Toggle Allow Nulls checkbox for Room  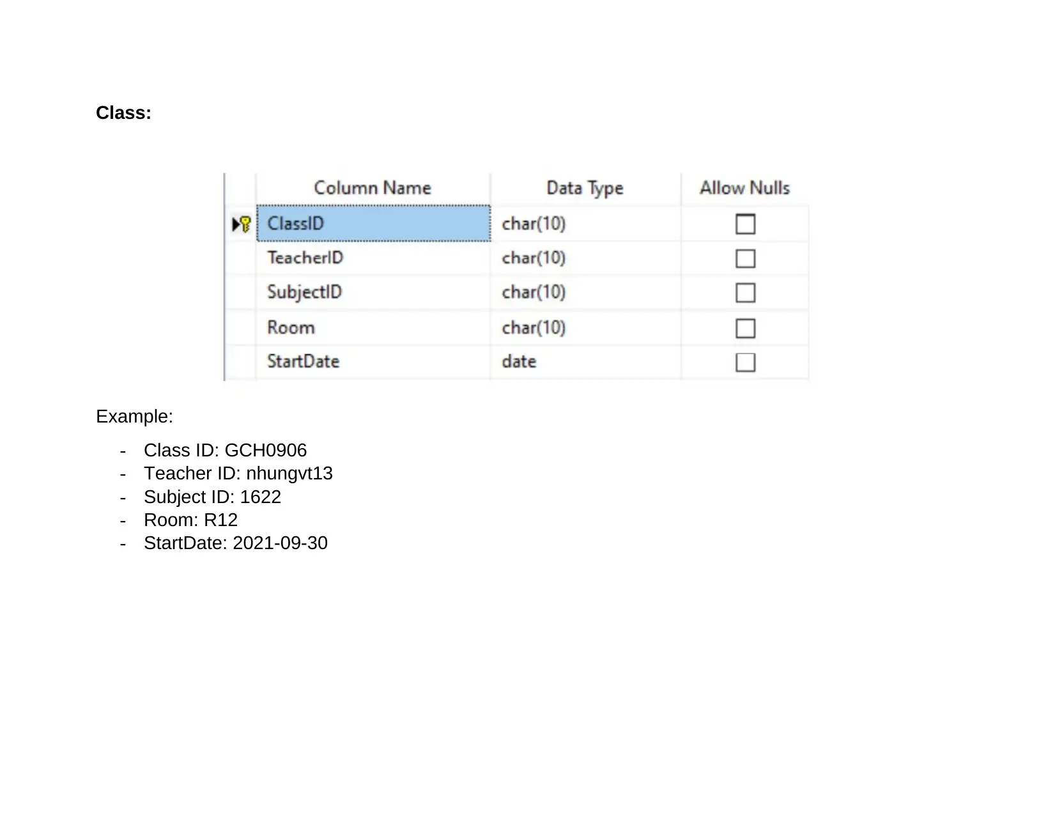click(x=745, y=329)
